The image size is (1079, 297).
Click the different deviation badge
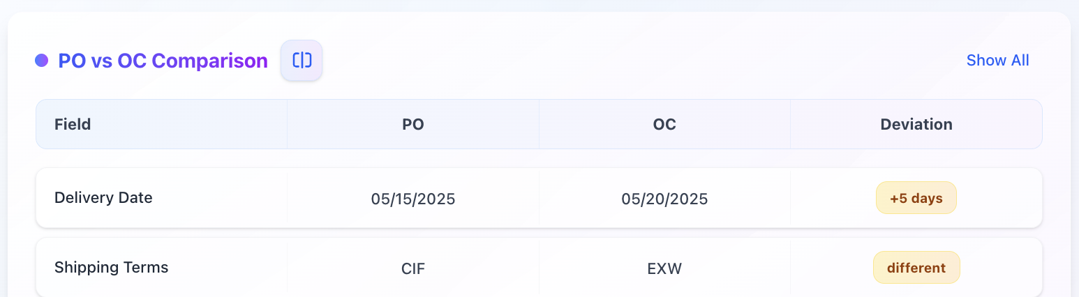[x=916, y=268]
